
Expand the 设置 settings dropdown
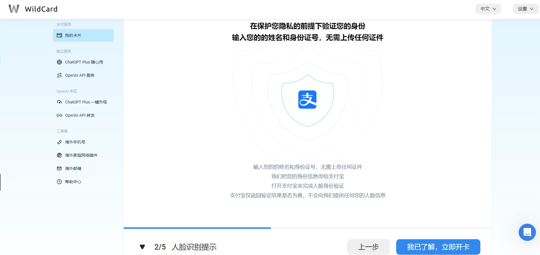[x=525, y=9]
